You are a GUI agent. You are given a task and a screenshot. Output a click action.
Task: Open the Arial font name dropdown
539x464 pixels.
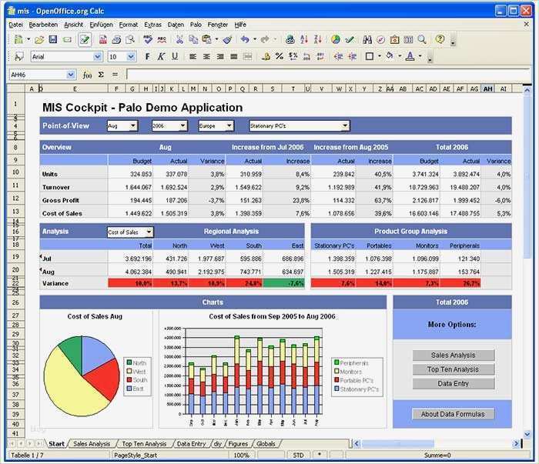coord(97,57)
